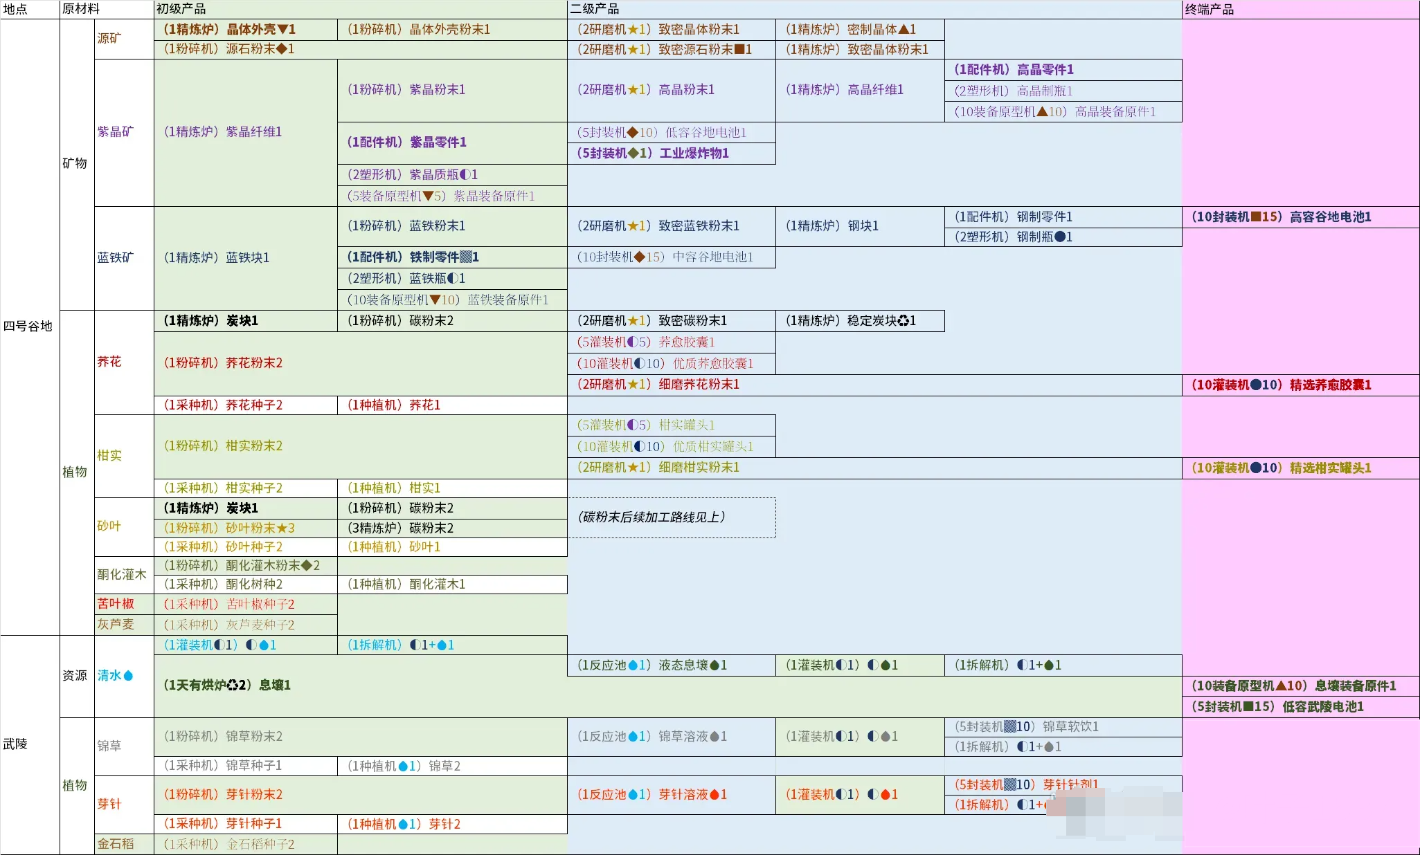1420x855 pixels.
Task: Select the 酮化灌木 raw material cell
Action: 124,575
